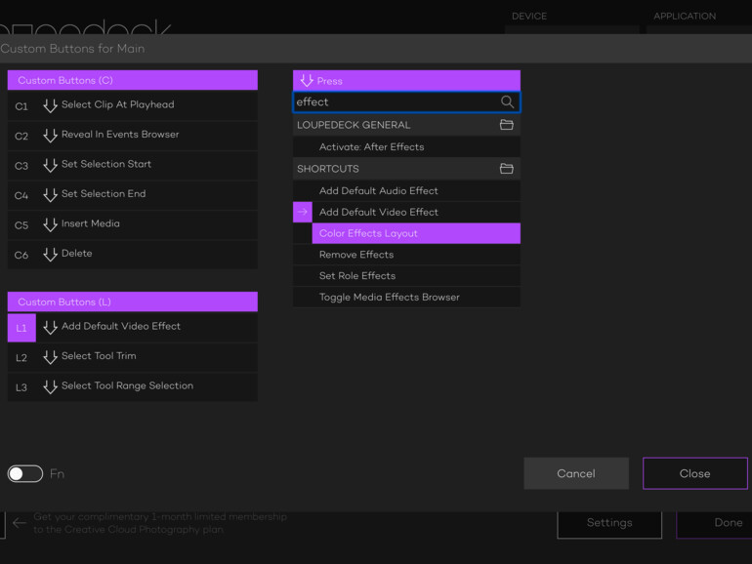Click the purple arrow marker beside Add Default Video Effect
This screenshot has height=564, width=752.
coord(303,212)
